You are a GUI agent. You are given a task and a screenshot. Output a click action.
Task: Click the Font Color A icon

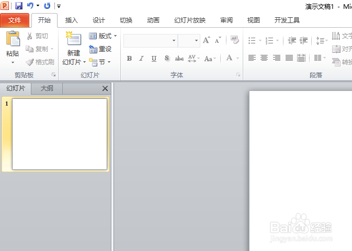[229, 58]
